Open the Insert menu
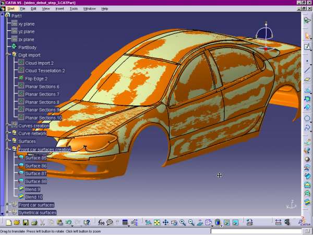 pyautogui.click(x=60, y=9)
